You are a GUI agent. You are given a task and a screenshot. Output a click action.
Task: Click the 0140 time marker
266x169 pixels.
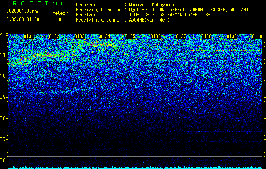pyautogui.click(x=257, y=36)
